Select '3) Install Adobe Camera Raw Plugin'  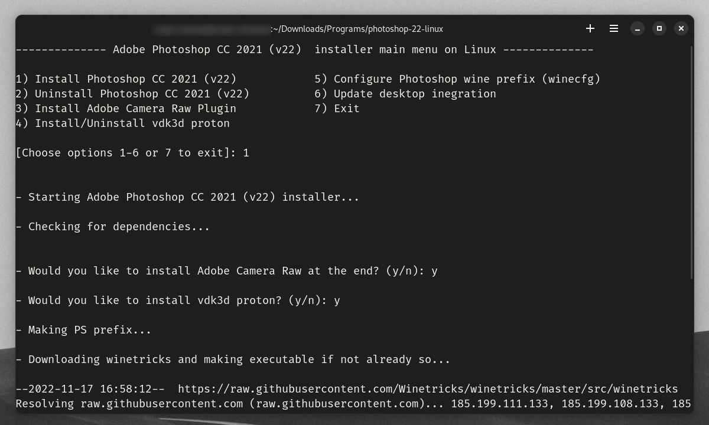click(126, 108)
